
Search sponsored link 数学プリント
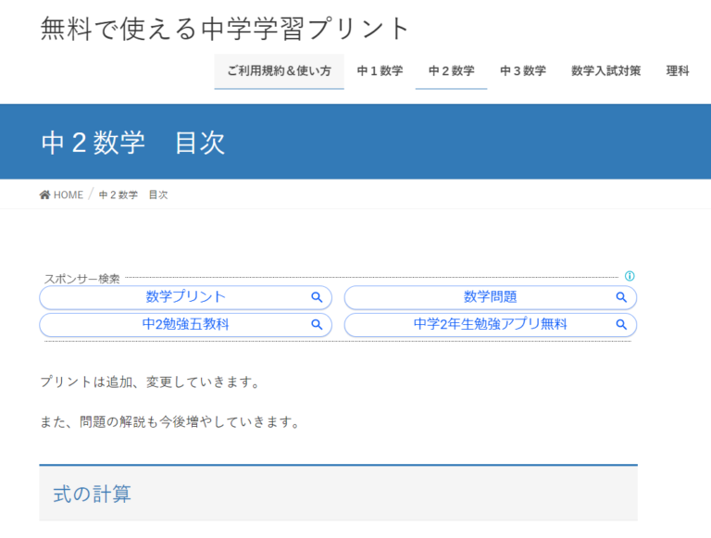pyautogui.click(x=185, y=297)
